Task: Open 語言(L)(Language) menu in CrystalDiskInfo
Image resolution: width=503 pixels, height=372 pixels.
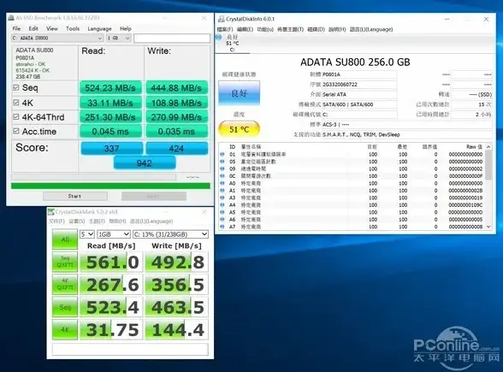Action: (x=371, y=29)
